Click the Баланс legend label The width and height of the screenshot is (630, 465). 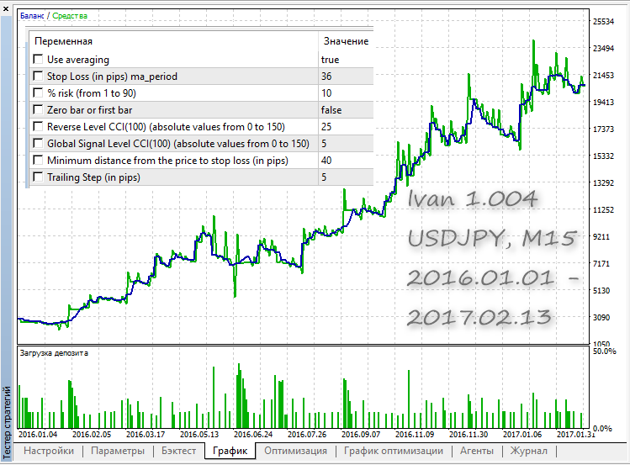coord(32,16)
